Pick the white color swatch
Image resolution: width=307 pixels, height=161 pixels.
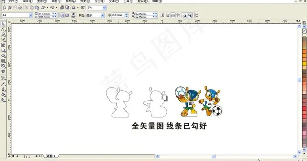(304, 35)
